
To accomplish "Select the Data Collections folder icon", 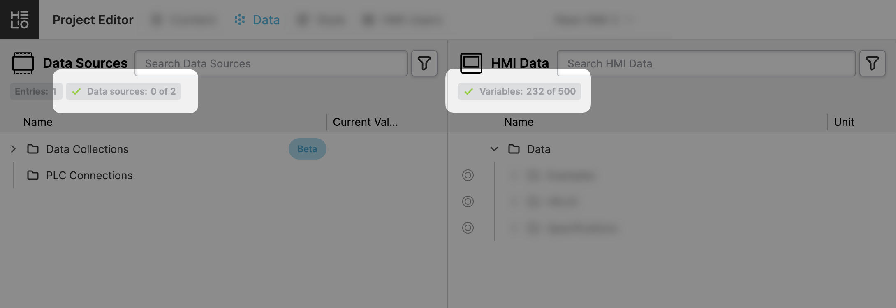I will click(33, 149).
